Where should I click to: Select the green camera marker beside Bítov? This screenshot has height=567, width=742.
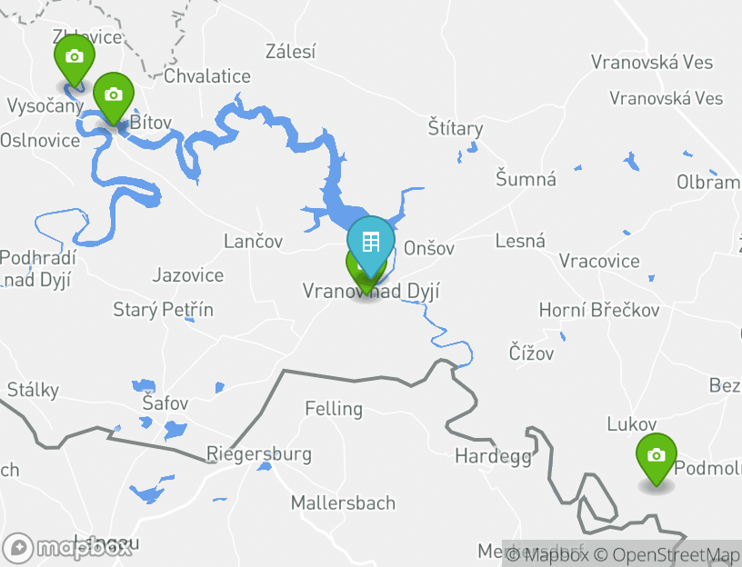click(113, 97)
